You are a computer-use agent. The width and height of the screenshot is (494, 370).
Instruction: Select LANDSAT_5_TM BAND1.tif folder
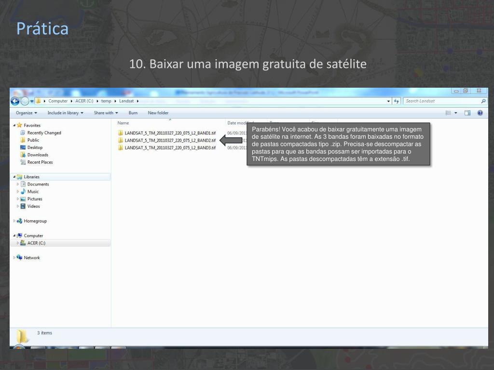point(170,133)
